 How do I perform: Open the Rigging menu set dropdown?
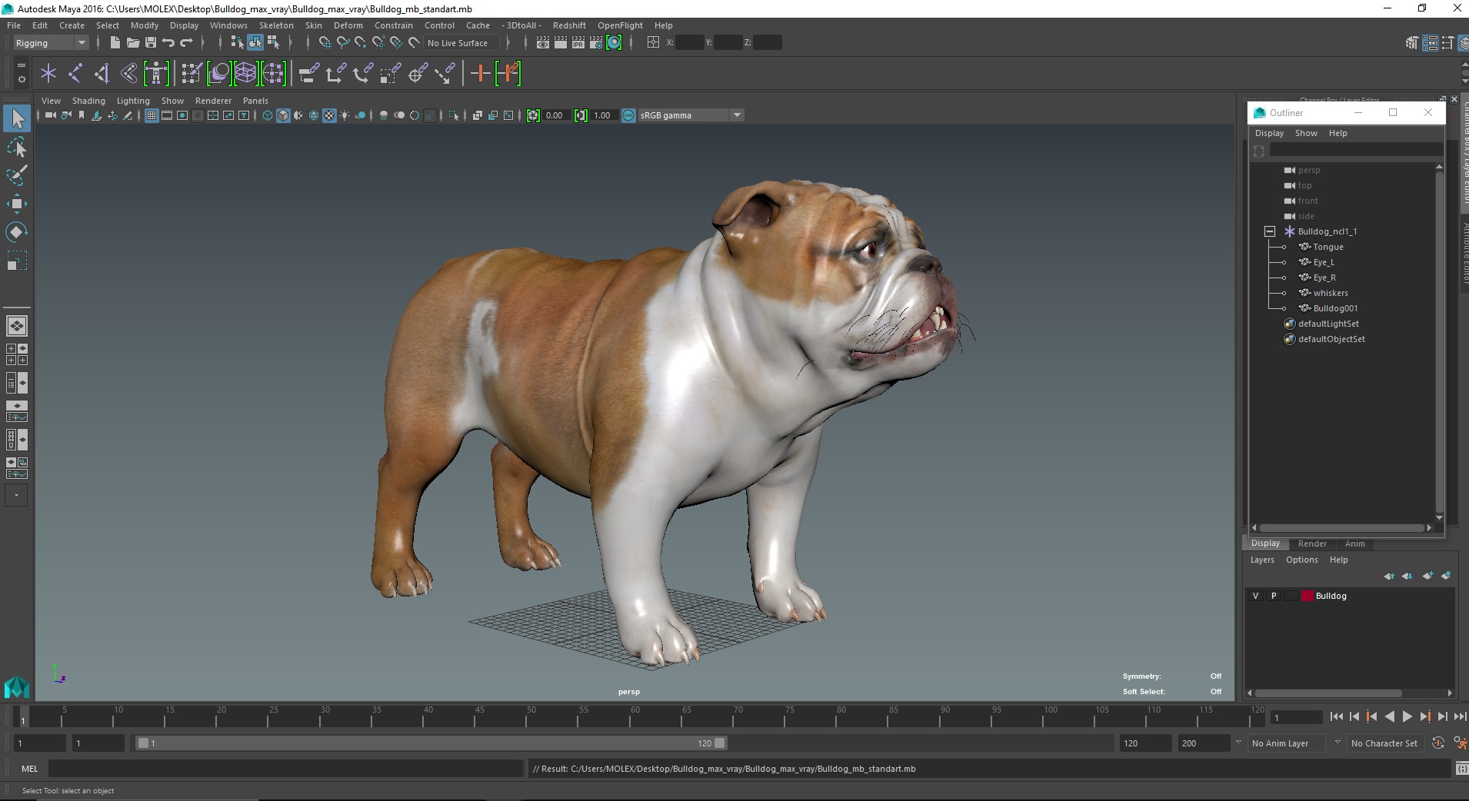click(x=51, y=43)
